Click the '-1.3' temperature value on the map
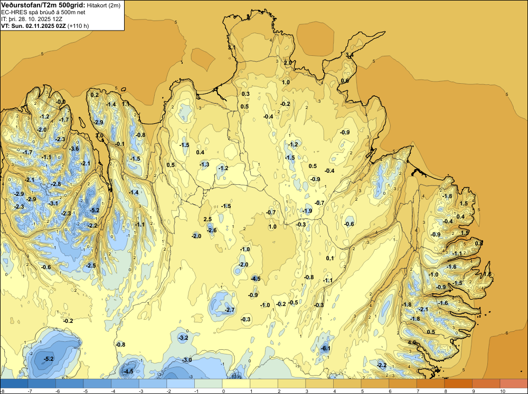This screenshot has height=394, width=528. [204, 164]
